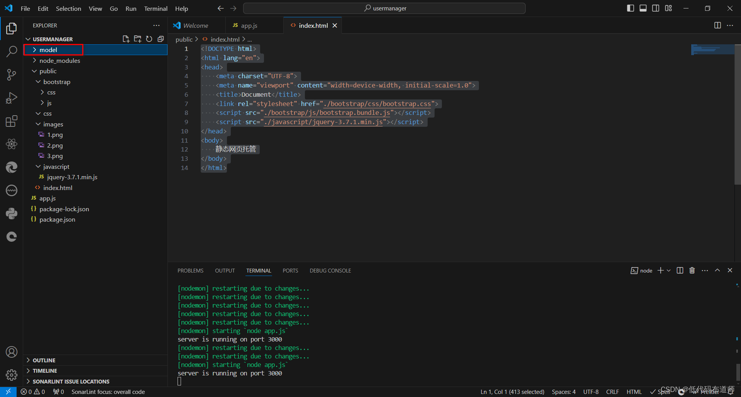Viewport: 741px width, 397px height.
Task: Open the Python icon in activity bar
Action: (12, 214)
